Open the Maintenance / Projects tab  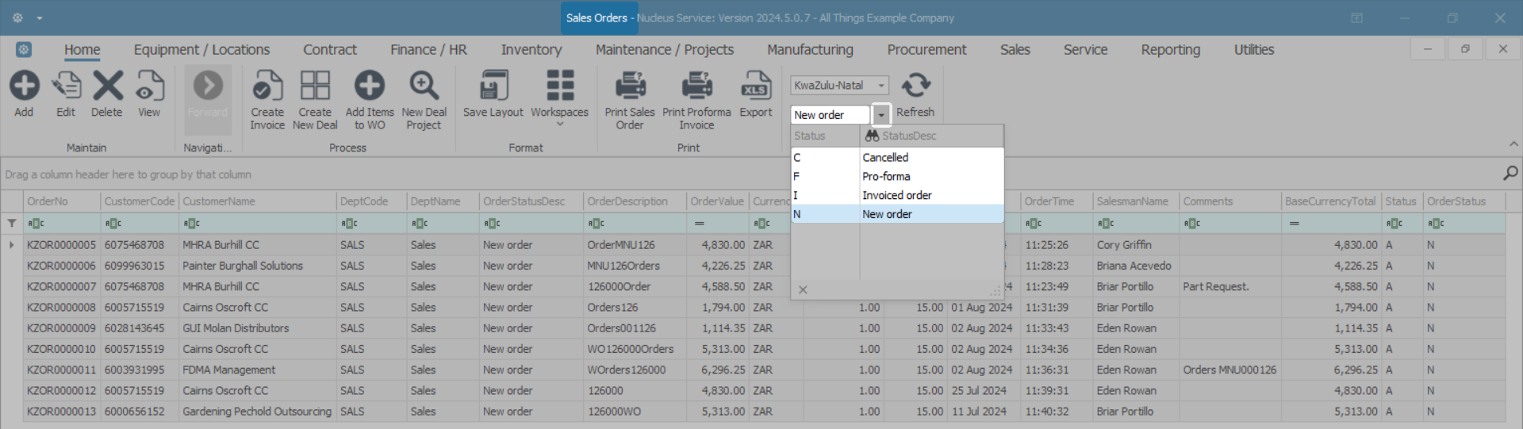665,49
